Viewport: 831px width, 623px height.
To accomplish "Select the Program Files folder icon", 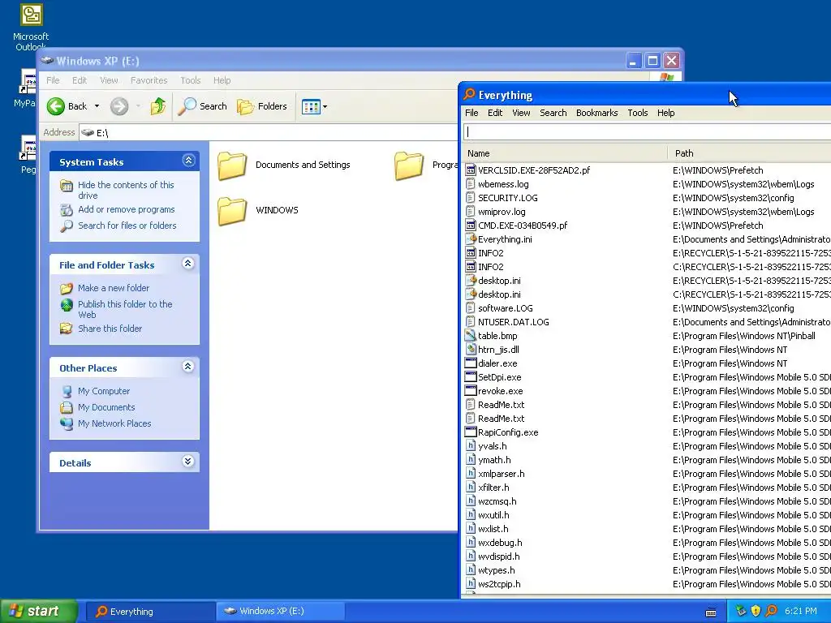I will coord(409,165).
